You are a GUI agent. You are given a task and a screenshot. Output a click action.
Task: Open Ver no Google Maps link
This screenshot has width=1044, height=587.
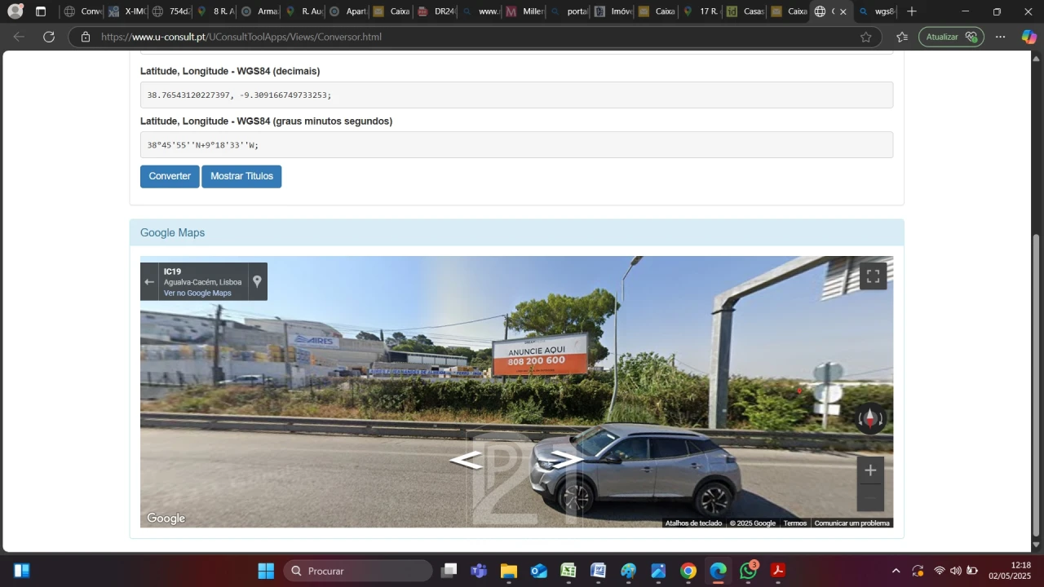point(197,293)
